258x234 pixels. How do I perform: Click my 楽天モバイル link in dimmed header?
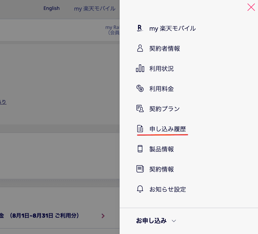click(x=95, y=9)
